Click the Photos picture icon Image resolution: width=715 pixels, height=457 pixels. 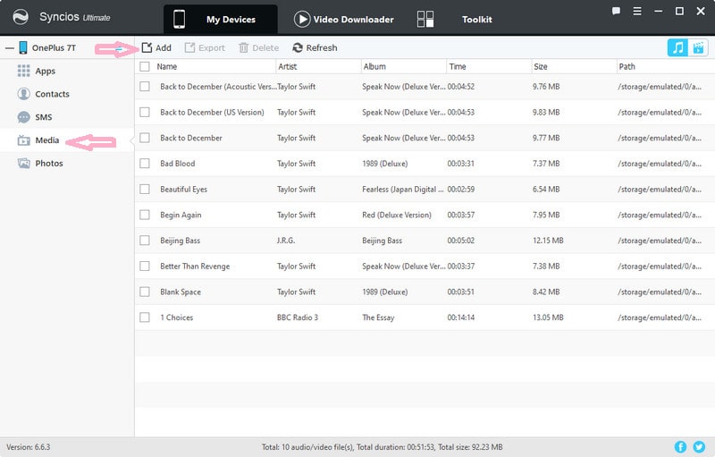pyautogui.click(x=23, y=164)
